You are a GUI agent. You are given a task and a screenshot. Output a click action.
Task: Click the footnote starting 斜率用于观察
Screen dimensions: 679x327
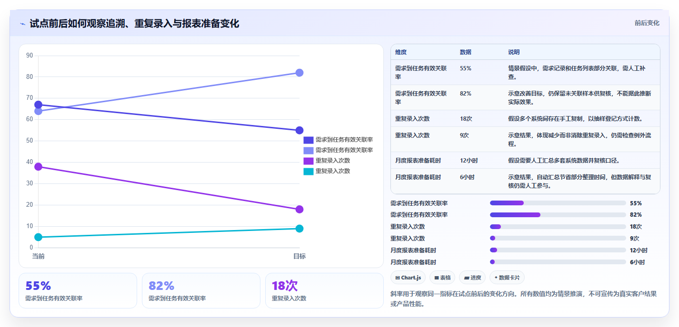pos(525,298)
